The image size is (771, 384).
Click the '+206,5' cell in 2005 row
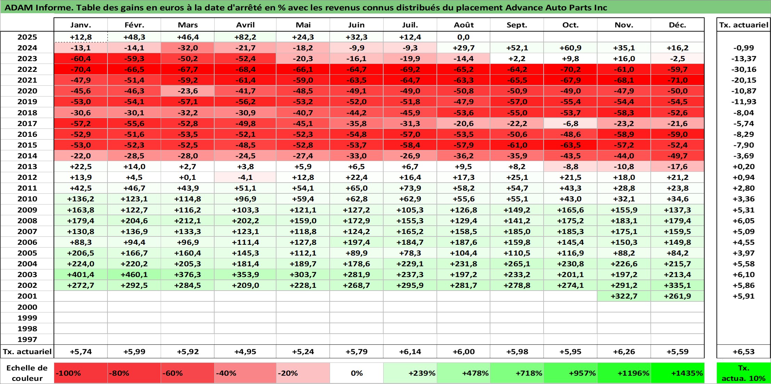tap(81, 253)
